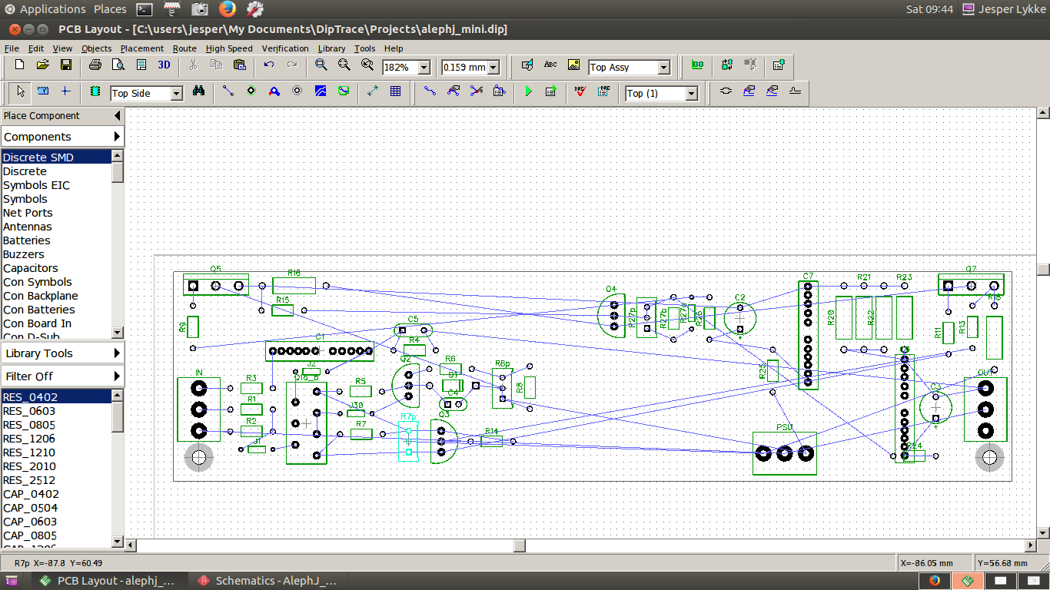
Task: Click the vertical scrollbar thumb of canvas
Action: [x=1043, y=270]
